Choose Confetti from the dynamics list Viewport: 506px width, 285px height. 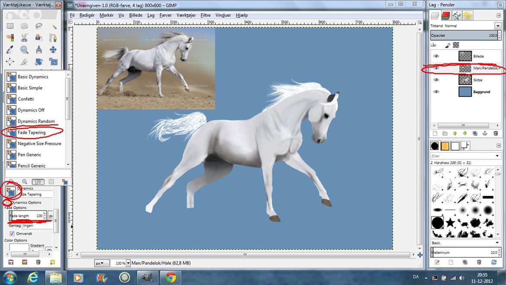[x=26, y=99]
